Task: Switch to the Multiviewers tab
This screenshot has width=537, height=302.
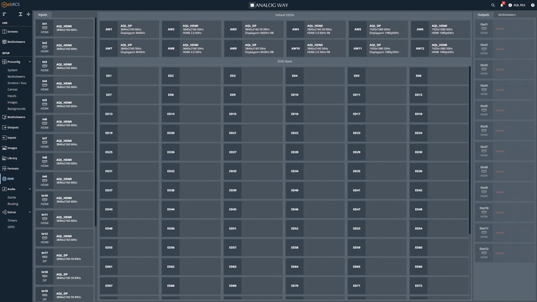Action: [x=507, y=15]
